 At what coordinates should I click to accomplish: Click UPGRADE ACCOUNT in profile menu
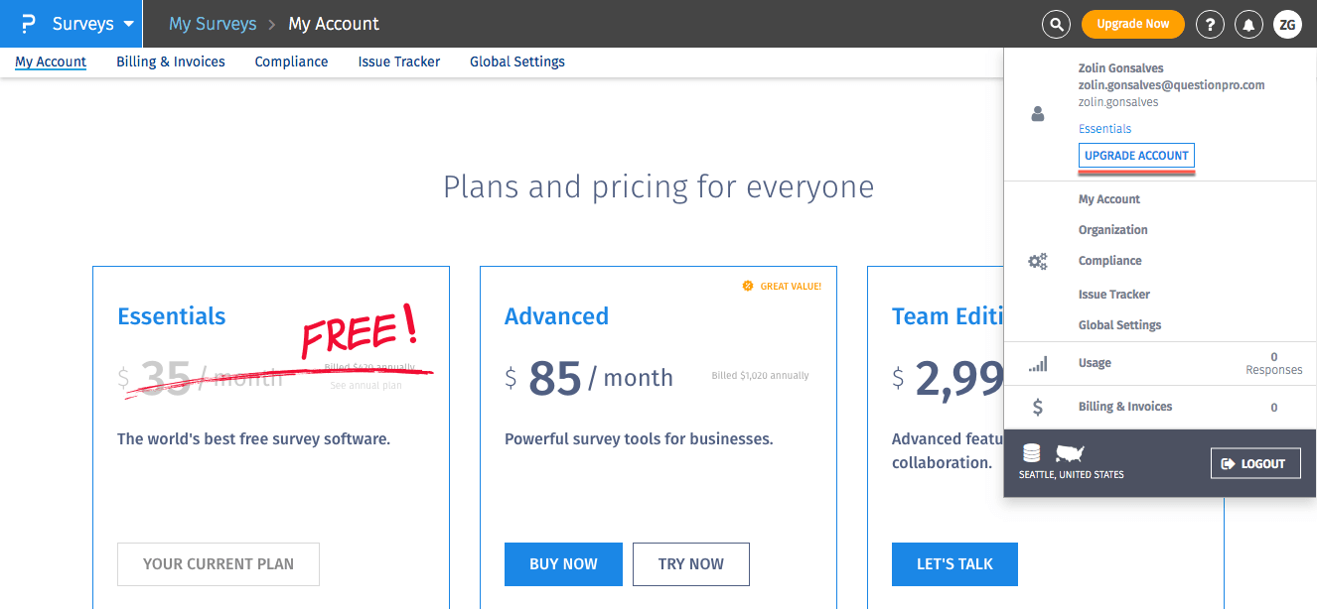[x=1136, y=156]
